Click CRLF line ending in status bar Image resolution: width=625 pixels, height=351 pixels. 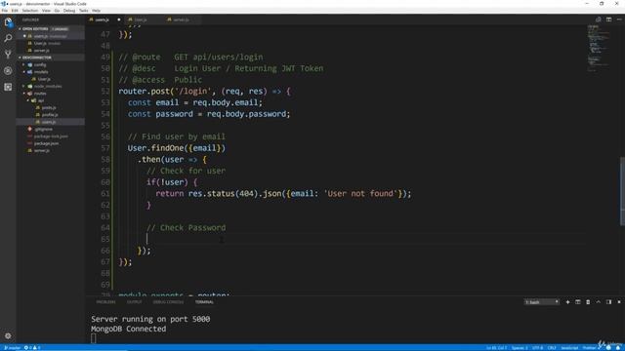(552, 348)
